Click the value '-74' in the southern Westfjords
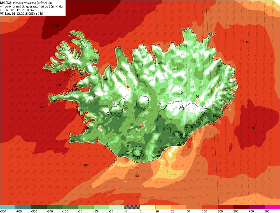This screenshot has width=280, height=213. click(x=57, y=71)
